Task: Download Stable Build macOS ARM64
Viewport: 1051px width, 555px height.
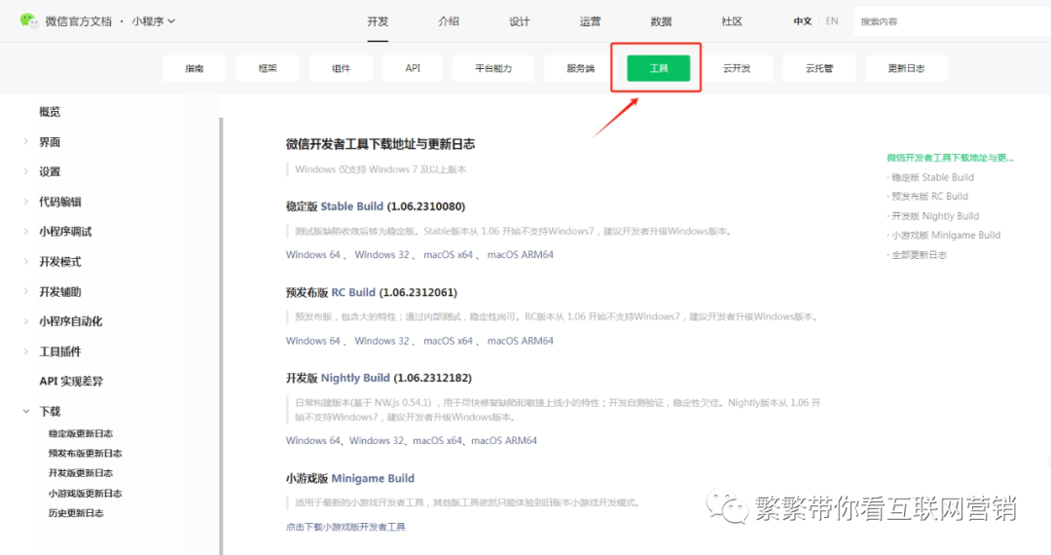Action: 520,255
